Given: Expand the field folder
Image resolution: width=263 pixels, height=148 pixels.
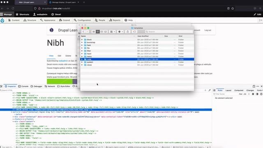Looking at the screenshot, I should tap(82, 45).
